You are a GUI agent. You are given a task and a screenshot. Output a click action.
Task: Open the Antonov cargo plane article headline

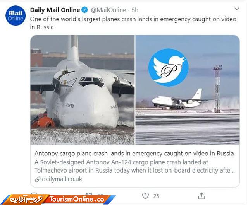134,154
